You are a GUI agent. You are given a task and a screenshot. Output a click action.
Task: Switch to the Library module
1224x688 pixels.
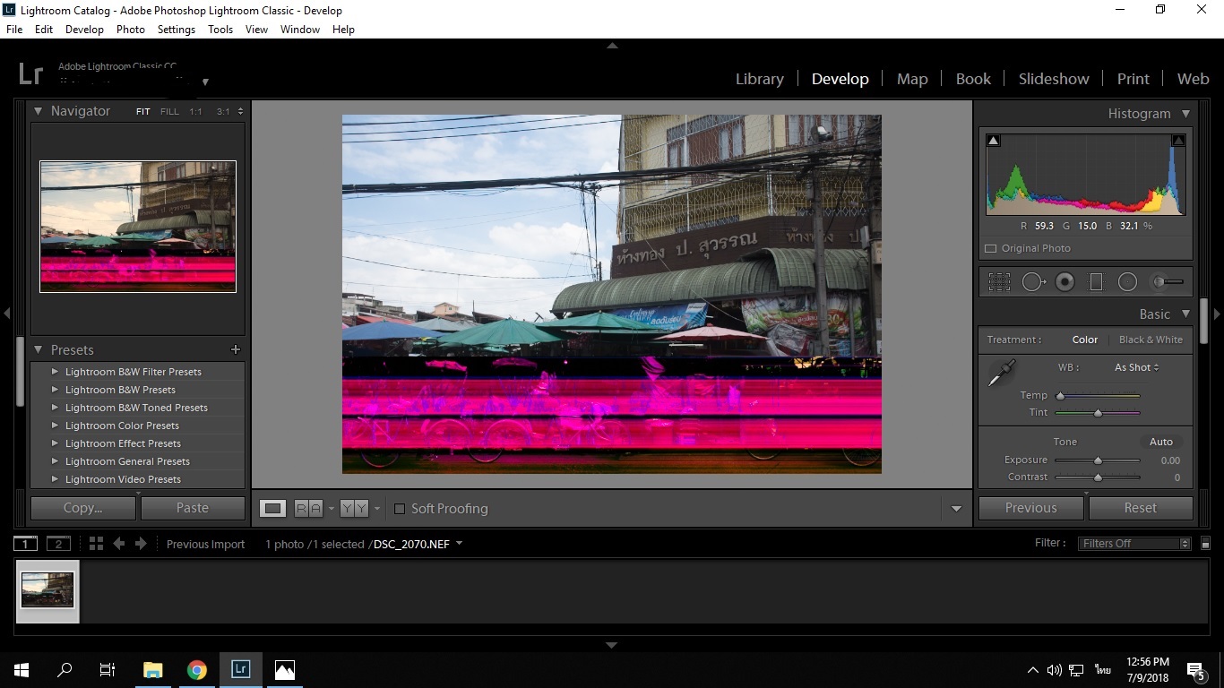pos(759,79)
